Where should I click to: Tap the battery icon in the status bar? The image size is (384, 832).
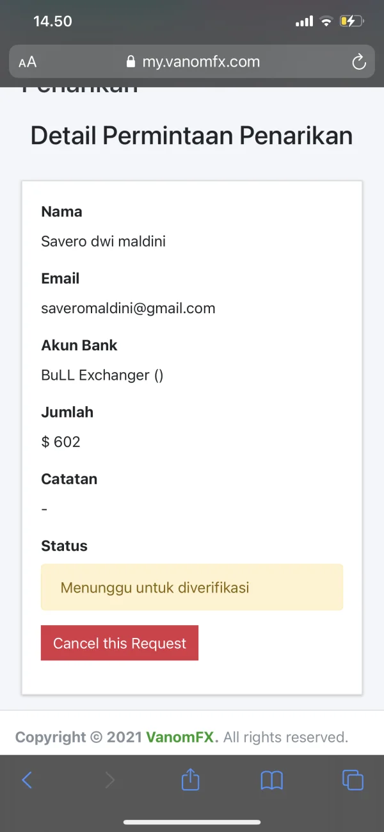(x=351, y=21)
